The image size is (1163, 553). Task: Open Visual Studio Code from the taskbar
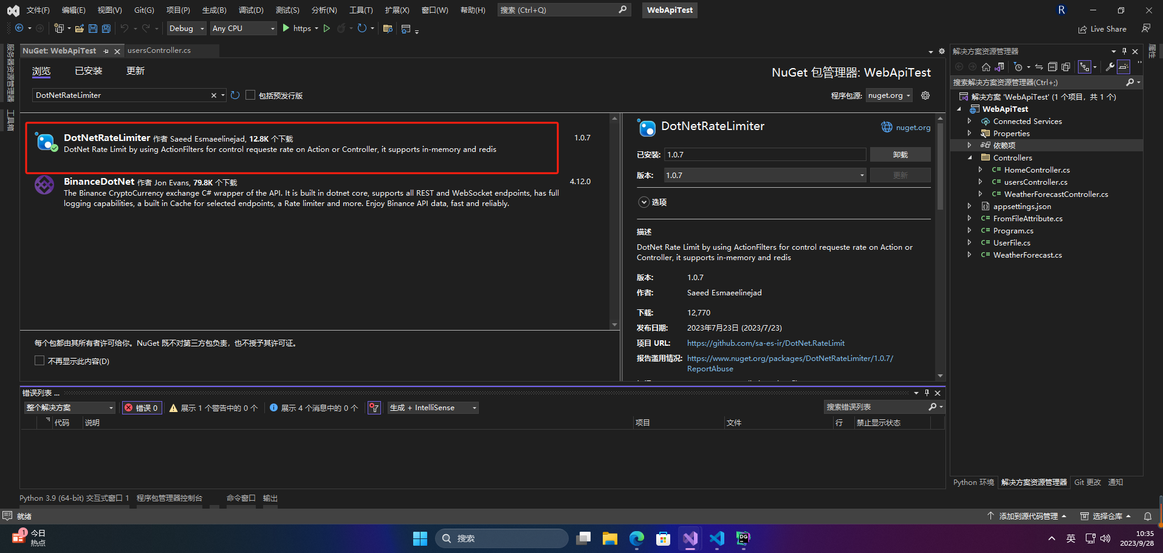(x=716, y=538)
